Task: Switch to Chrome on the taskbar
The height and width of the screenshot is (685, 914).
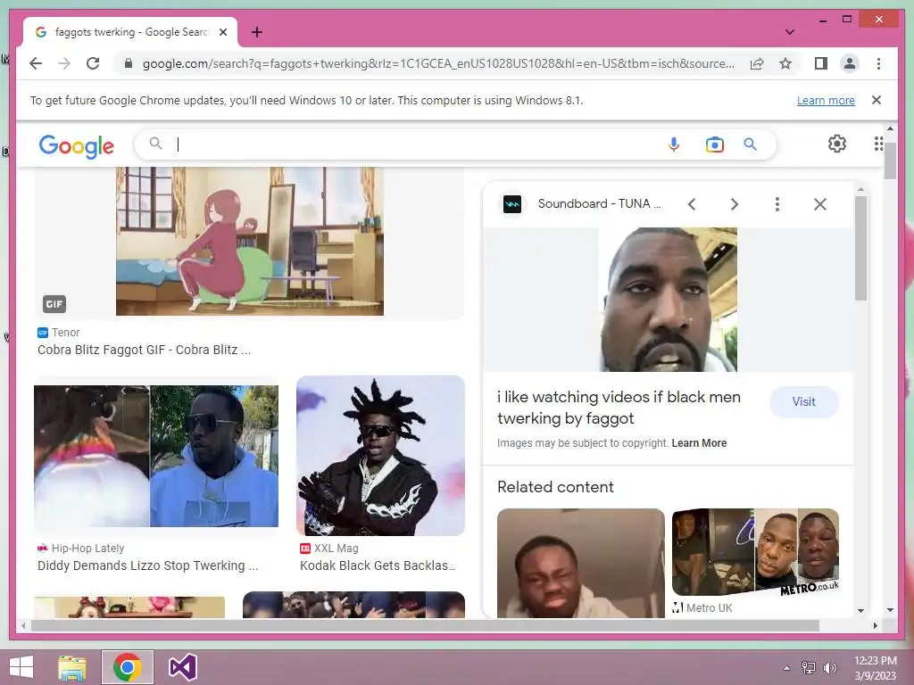Action: click(128, 667)
